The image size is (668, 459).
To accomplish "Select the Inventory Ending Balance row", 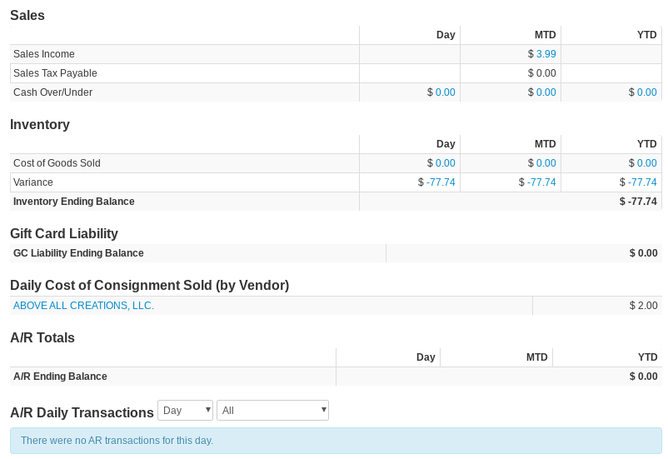I will coord(74,202).
